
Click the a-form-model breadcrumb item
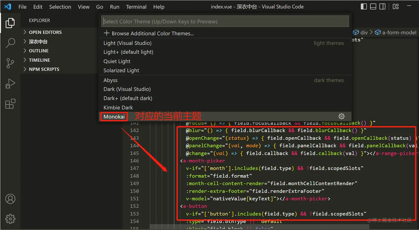point(396,32)
